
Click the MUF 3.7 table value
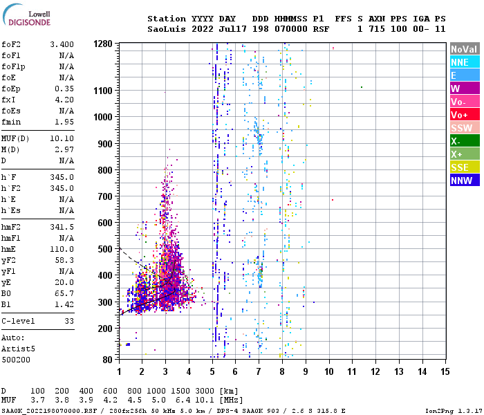(x=37, y=400)
